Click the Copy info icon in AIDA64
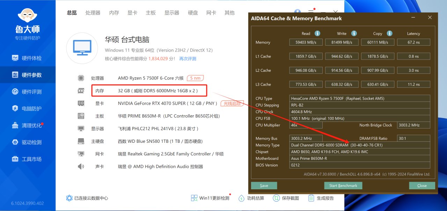The image size is (447, 211). tap(390, 33)
